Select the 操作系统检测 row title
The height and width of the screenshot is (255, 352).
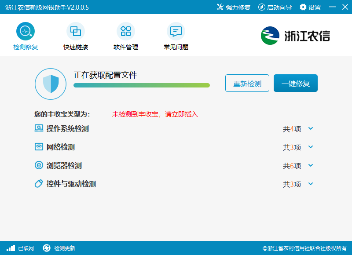(68, 128)
